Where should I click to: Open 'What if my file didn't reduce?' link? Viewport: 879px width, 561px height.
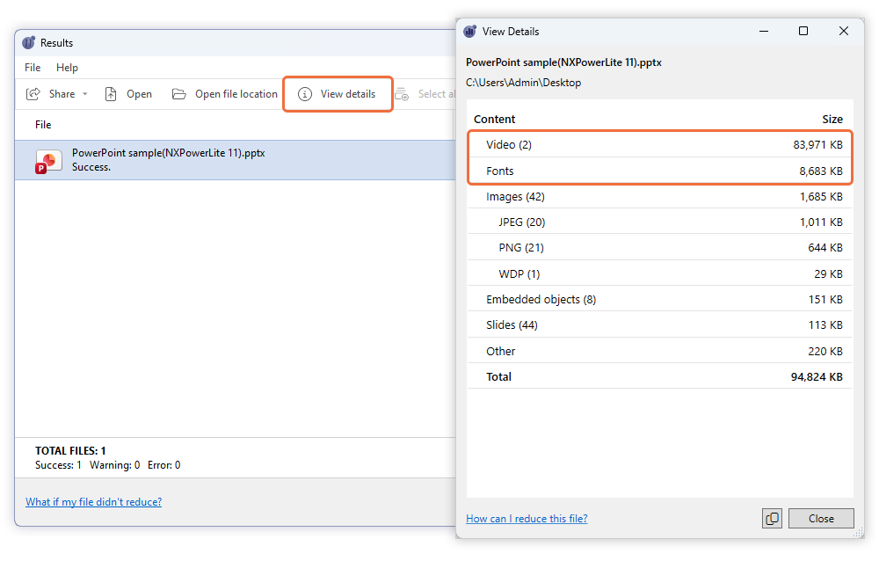pos(94,501)
